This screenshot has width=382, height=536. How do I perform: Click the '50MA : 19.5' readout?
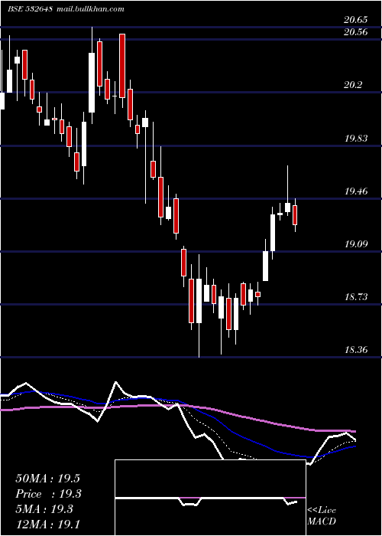pyautogui.click(x=47, y=479)
